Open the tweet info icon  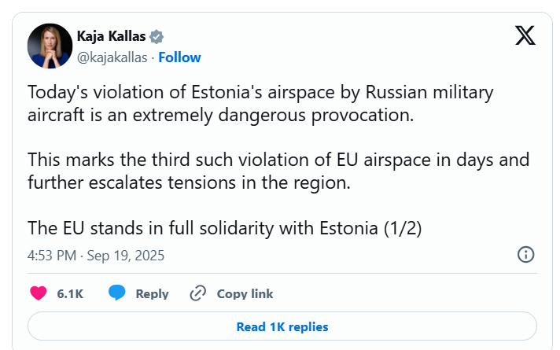(x=525, y=254)
